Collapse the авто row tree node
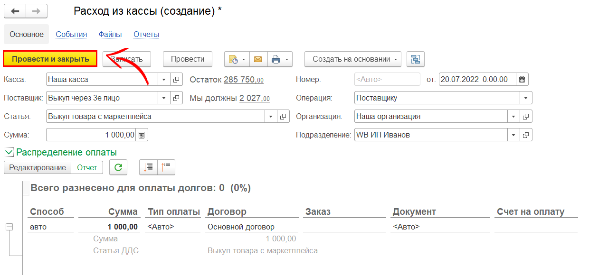 (9, 227)
